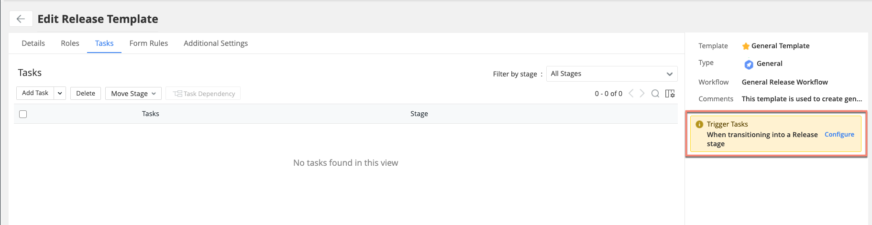
Task: Click the Delete button
Action: tap(86, 93)
